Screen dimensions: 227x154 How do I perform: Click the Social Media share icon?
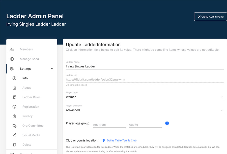14,135
